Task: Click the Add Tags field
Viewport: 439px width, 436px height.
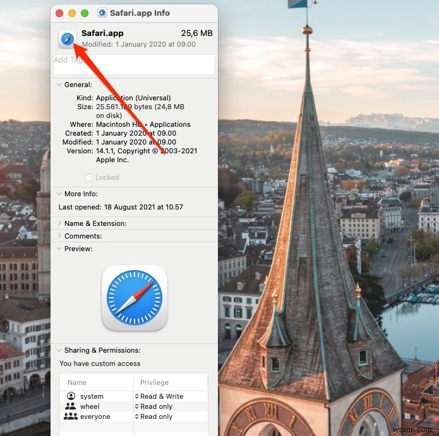Action: click(134, 64)
